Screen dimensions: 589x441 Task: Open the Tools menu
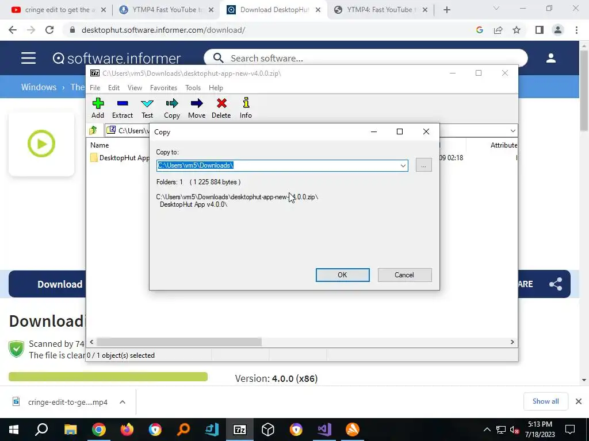[x=193, y=87]
